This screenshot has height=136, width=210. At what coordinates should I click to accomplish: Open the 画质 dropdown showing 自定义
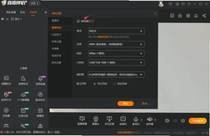tap(116, 31)
